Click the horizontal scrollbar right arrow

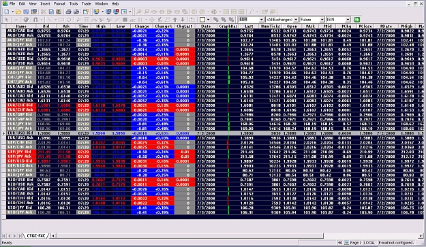421,235
